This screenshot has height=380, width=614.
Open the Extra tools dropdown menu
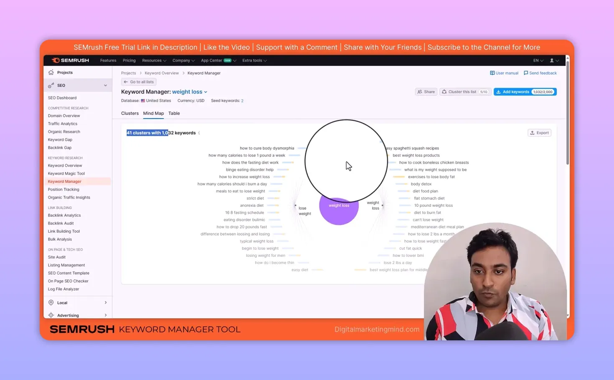254,61
